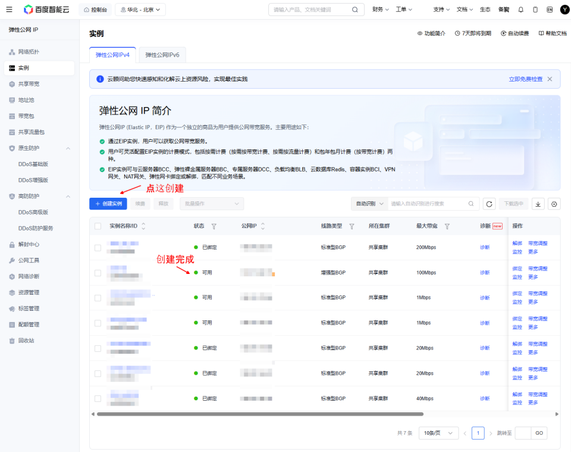Switch to the 弹性公网IPv4 tab

(112, 55)
